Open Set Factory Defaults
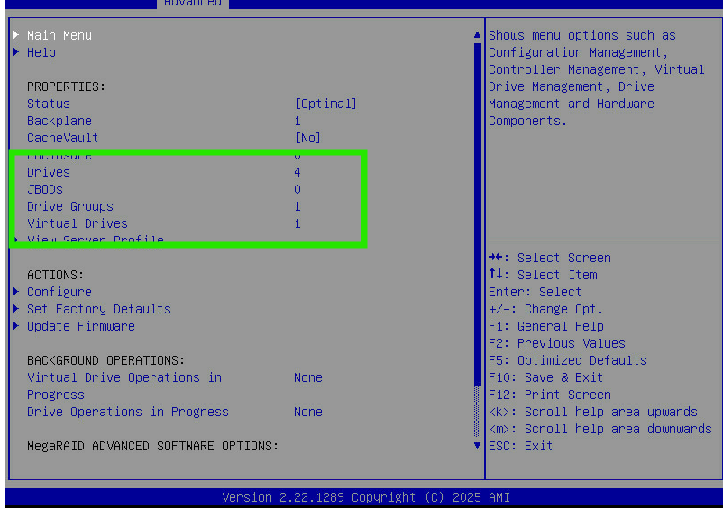The height and width of the screenshot is (508, 723). pos(98,309)
